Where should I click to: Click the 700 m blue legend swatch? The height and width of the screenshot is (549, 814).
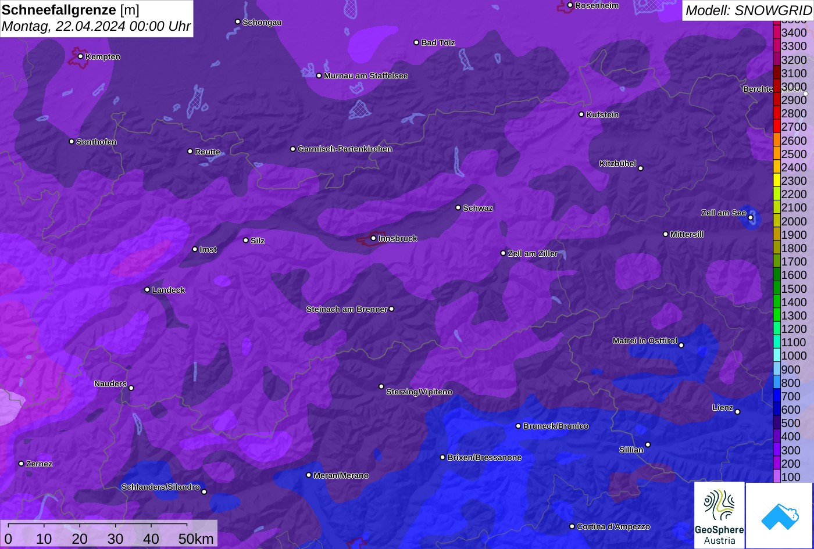click(777, 396)
